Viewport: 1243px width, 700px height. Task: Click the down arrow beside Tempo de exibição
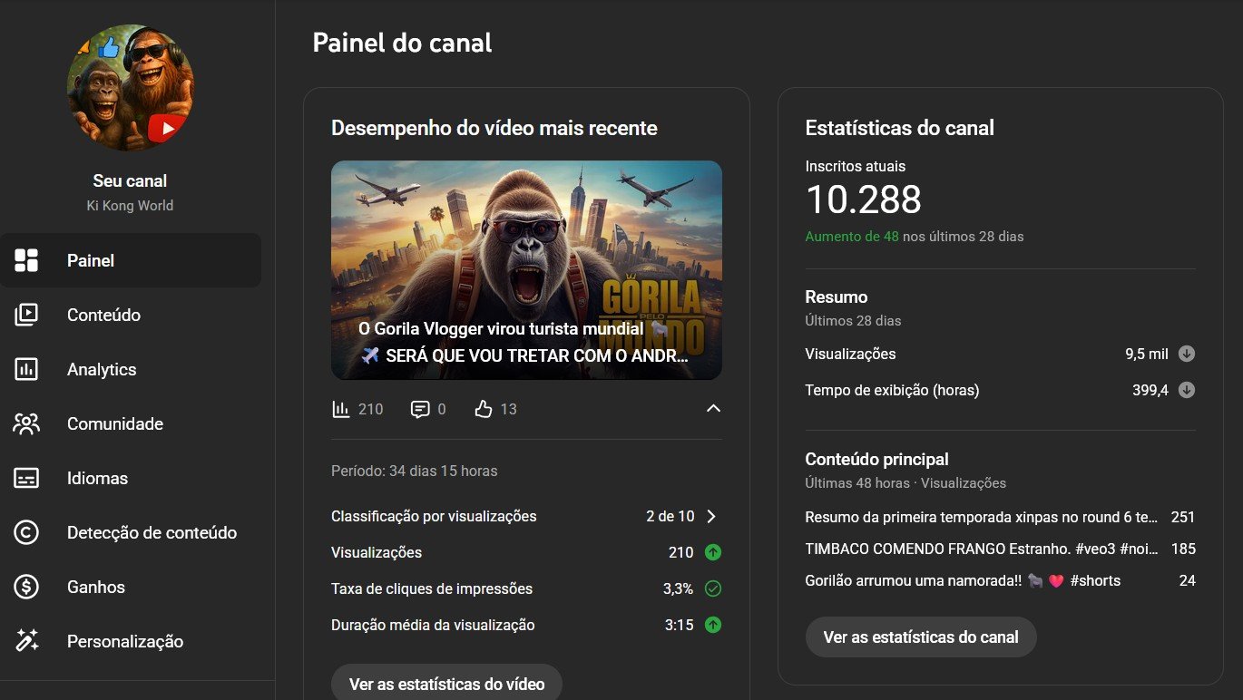pos(1187,390)
